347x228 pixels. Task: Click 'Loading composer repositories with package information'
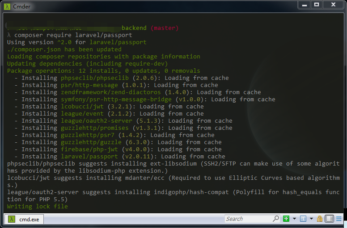104,57
